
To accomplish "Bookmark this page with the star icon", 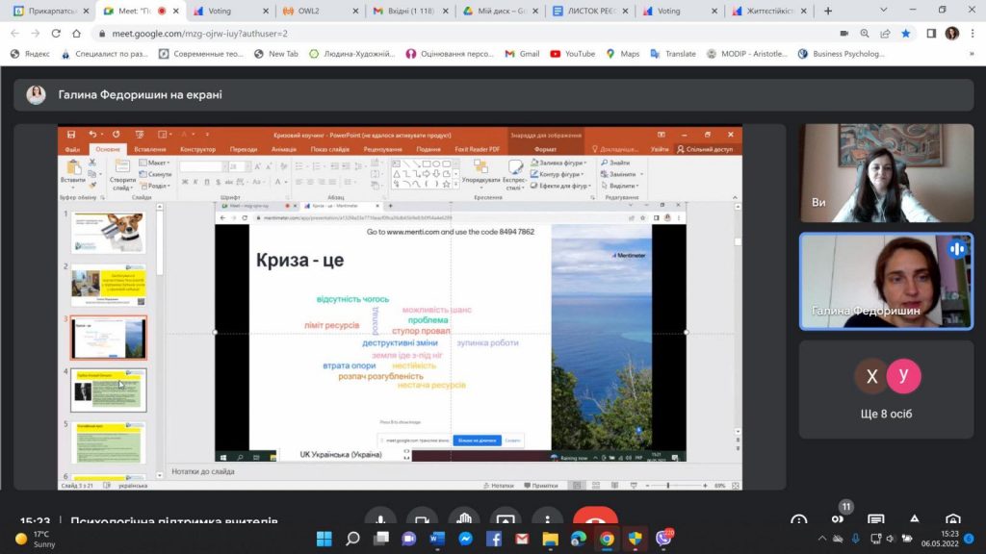I will pyautogui.click(x=905, y=33).
